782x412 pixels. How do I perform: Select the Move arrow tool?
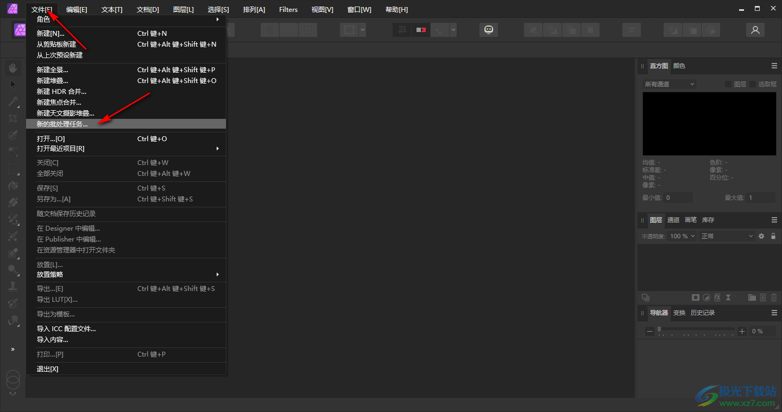pos(14,85)
